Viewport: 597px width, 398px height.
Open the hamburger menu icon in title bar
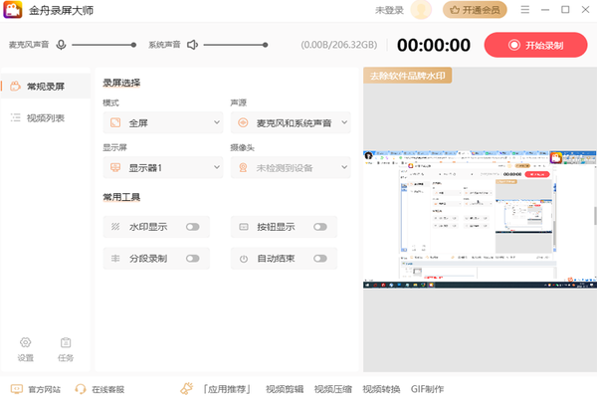(526, 10)
